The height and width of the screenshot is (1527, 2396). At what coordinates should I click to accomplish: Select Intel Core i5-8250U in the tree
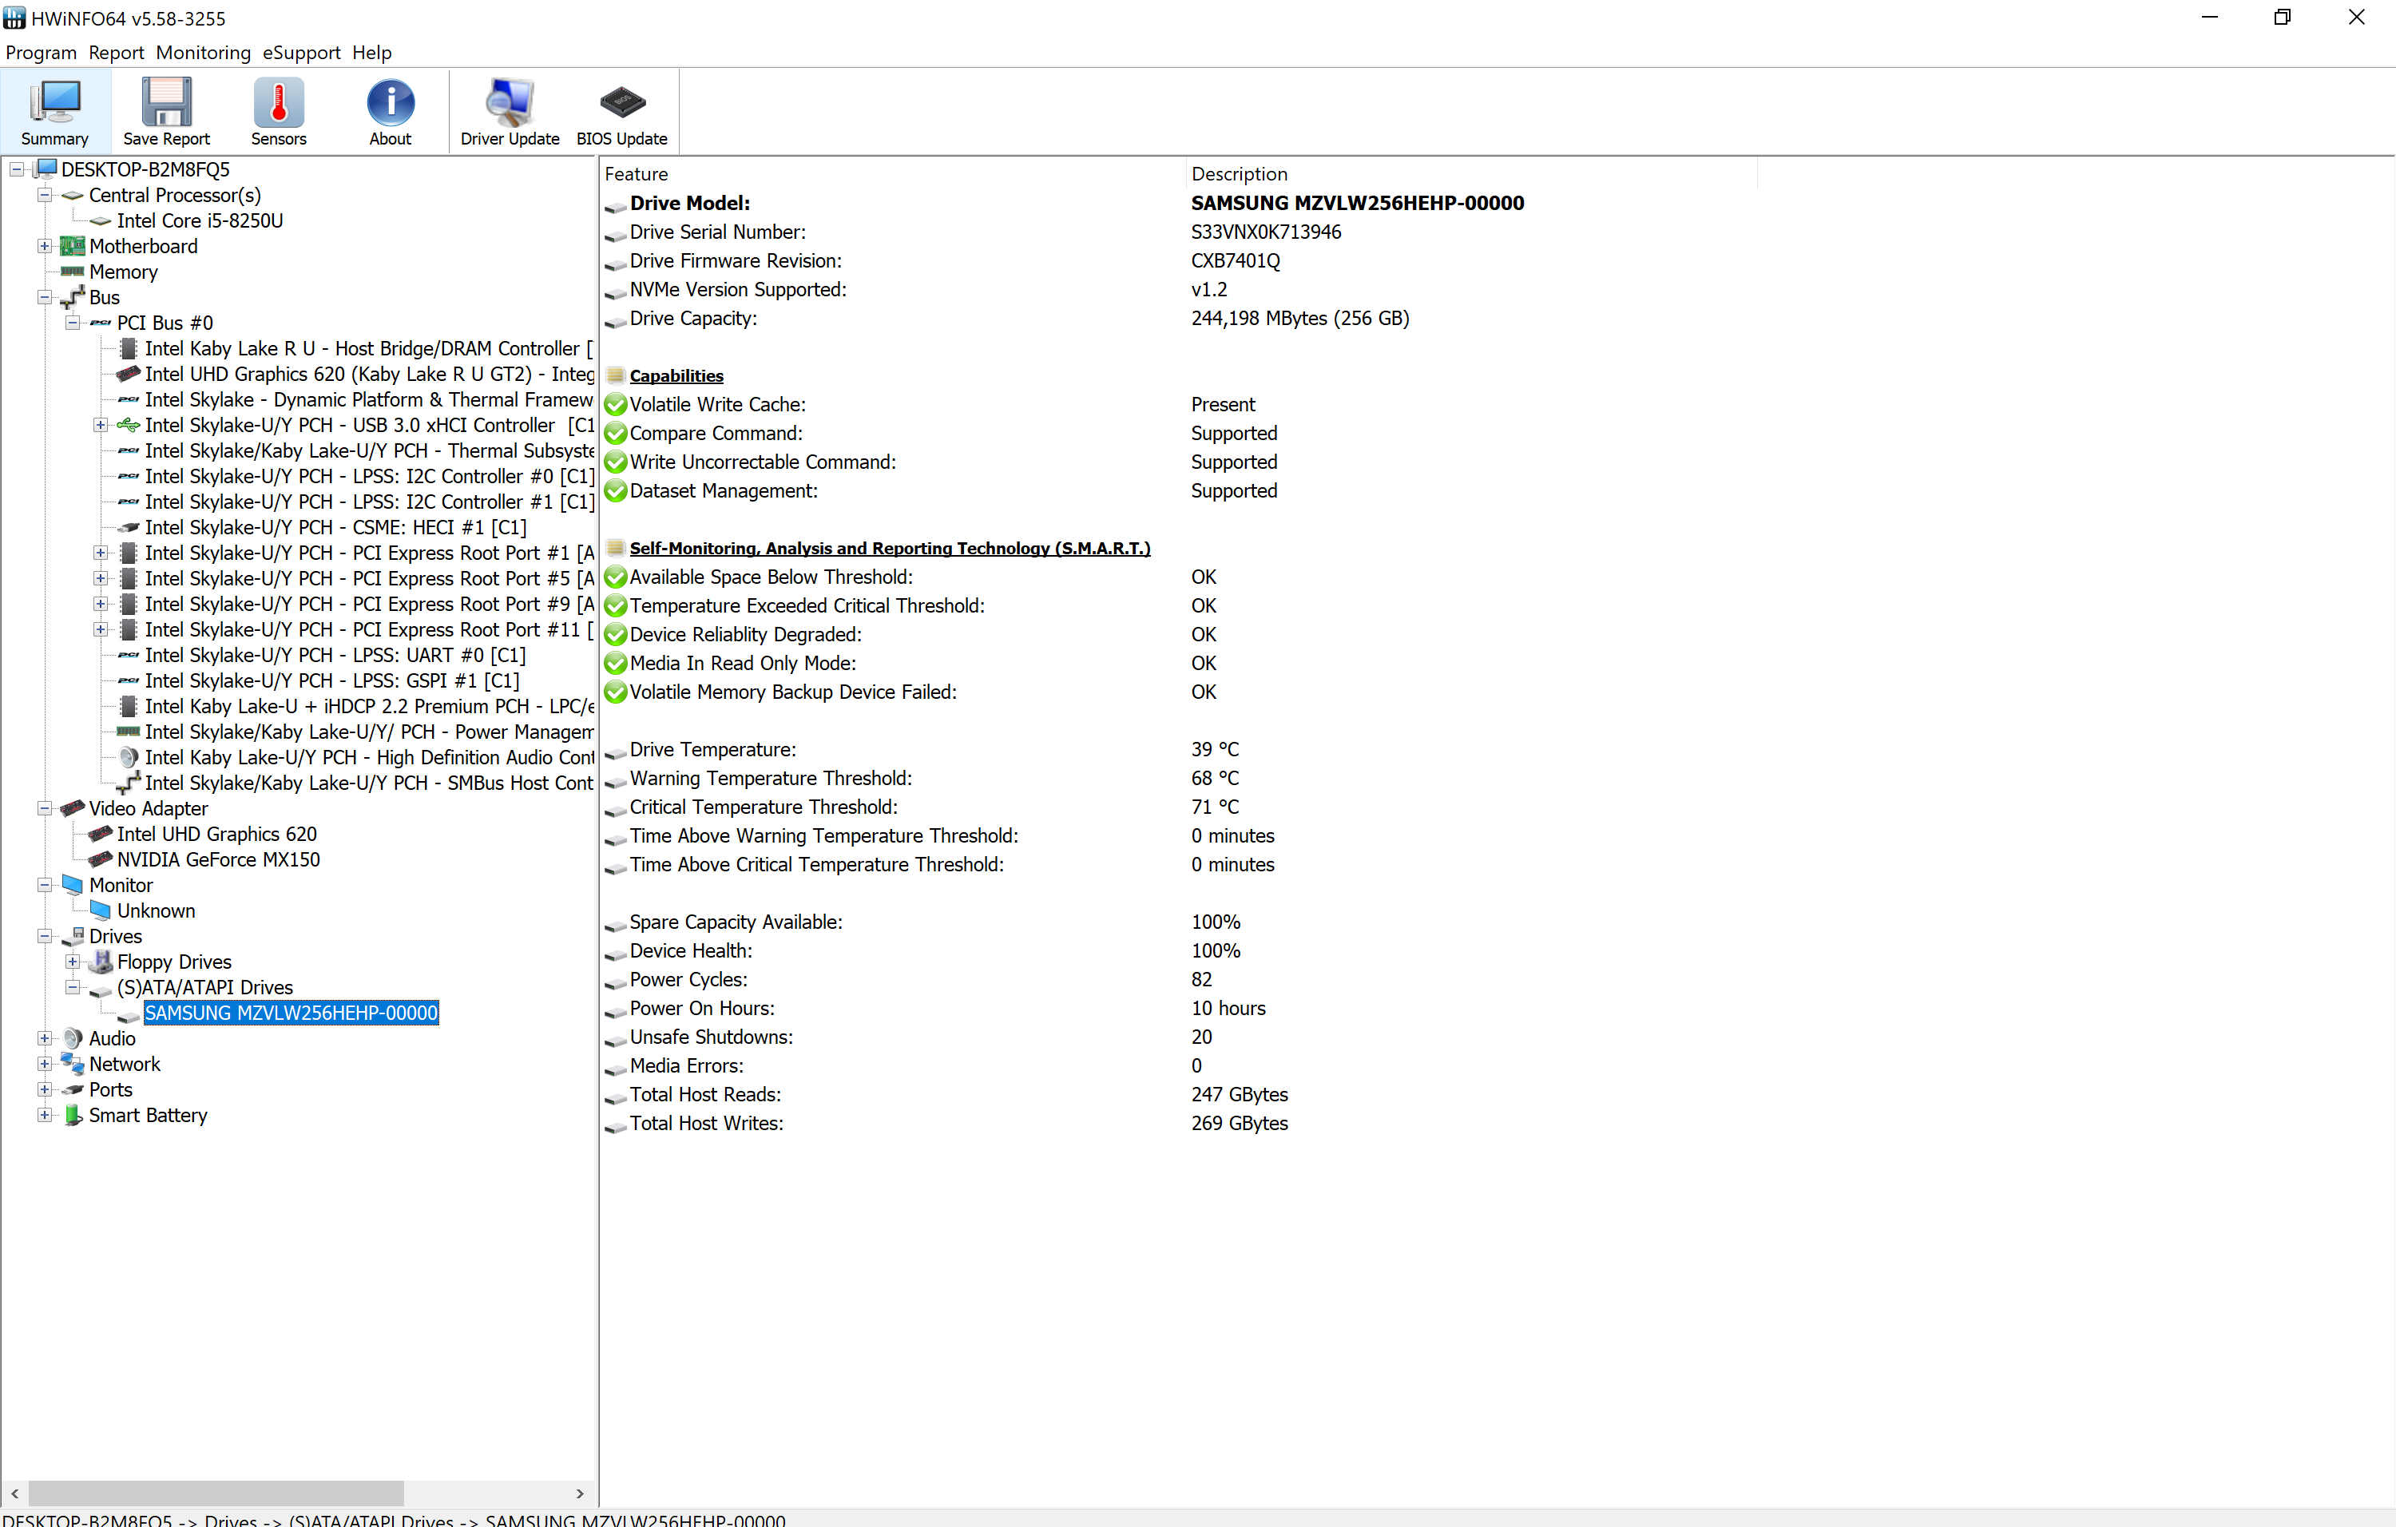pos(200,221)
